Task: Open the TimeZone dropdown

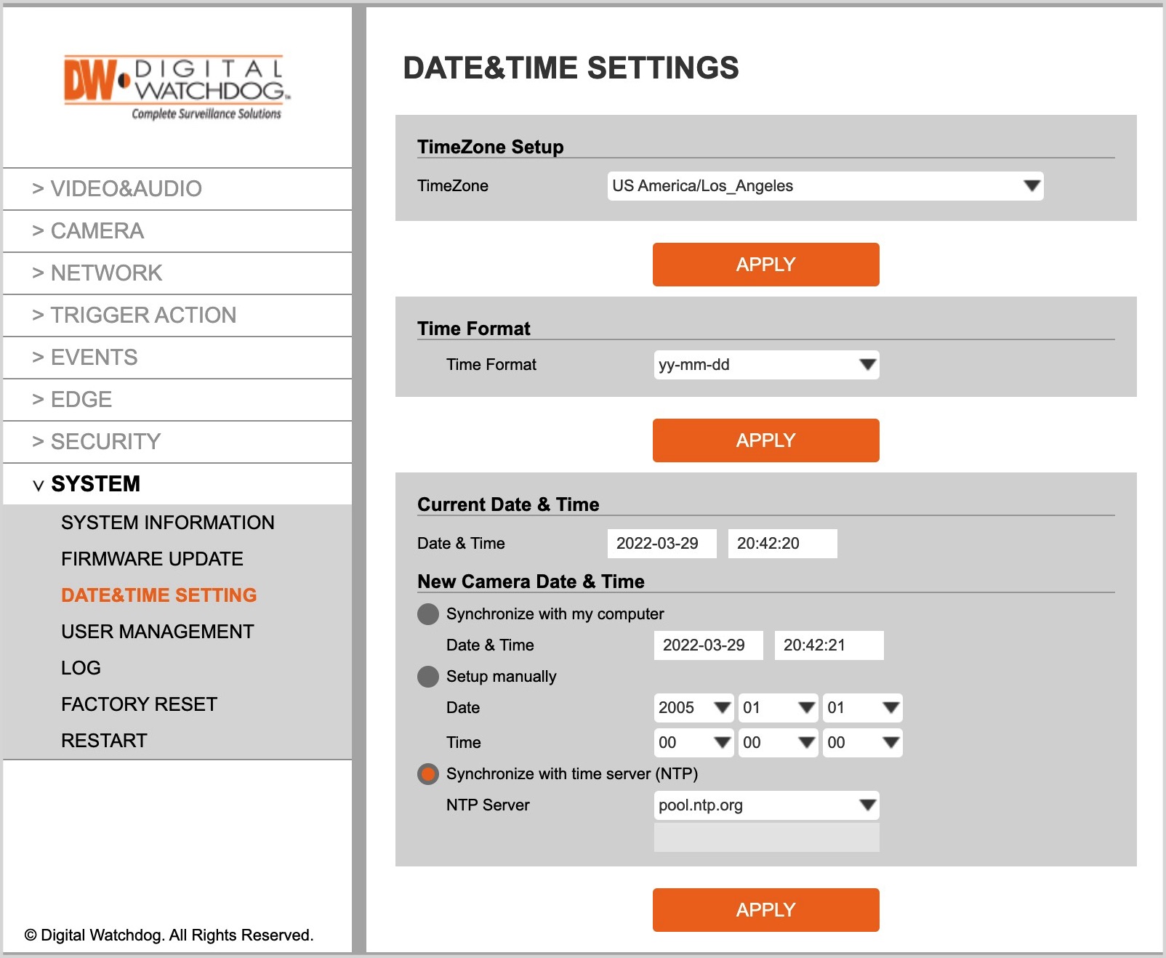Action: pyautogui.click(x=825, y=186)
